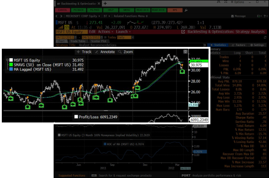The height and width of the screenshot is (178, 269).
Task: Click the chart panel layout icon above price axis
Action: [x=185, y=52]
